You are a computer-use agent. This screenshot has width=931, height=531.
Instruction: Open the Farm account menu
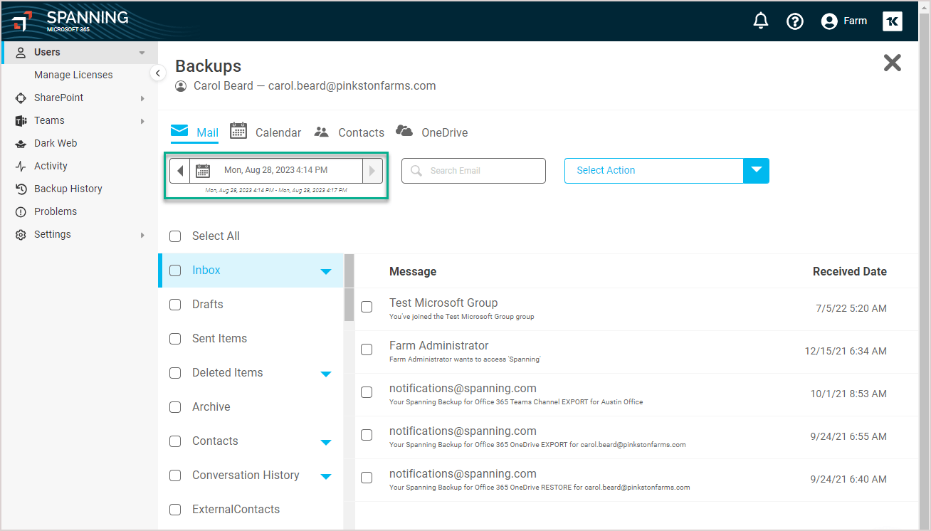tap(843, 21)
